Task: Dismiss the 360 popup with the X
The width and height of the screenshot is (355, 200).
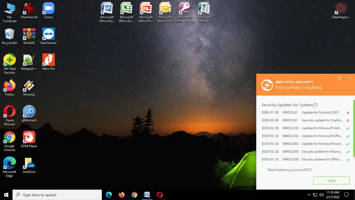Action: tap(350, 78)
